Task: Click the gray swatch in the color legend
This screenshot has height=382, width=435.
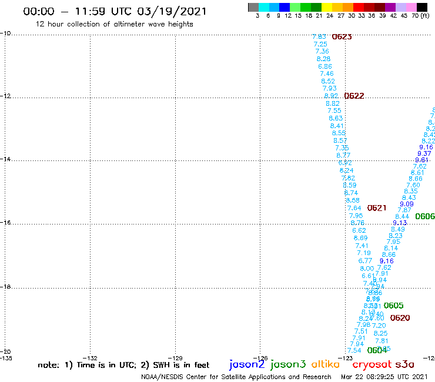Action: point(253,7)
